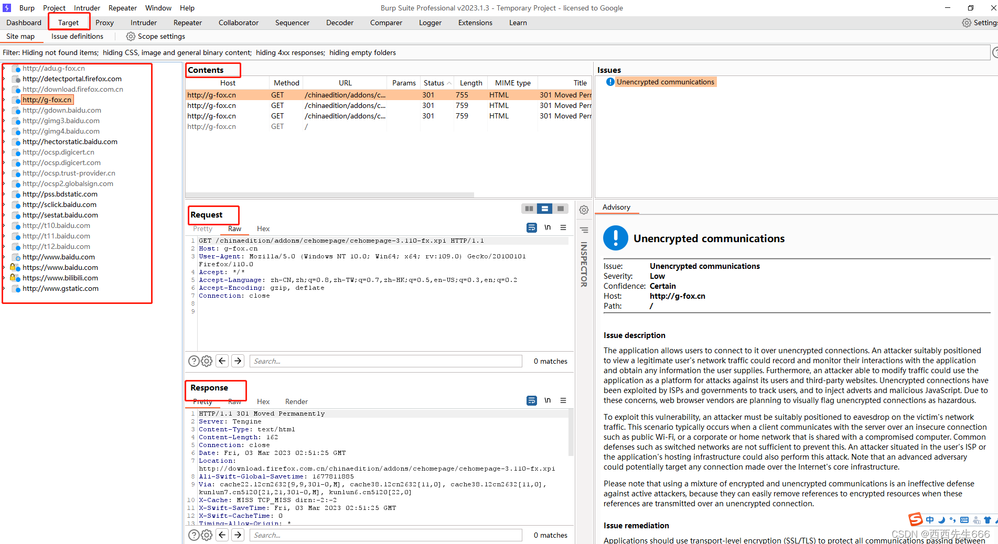Expand http://www.baidu.com tree node

click(x=4, y=257)
